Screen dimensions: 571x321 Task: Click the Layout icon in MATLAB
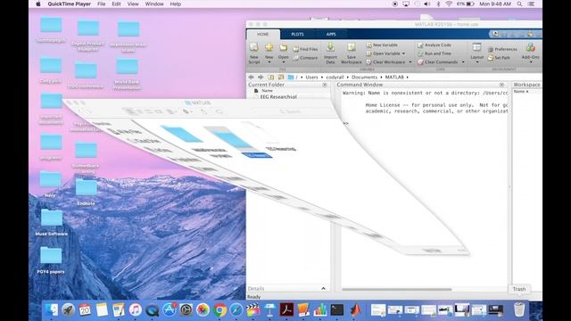[476, 47]
